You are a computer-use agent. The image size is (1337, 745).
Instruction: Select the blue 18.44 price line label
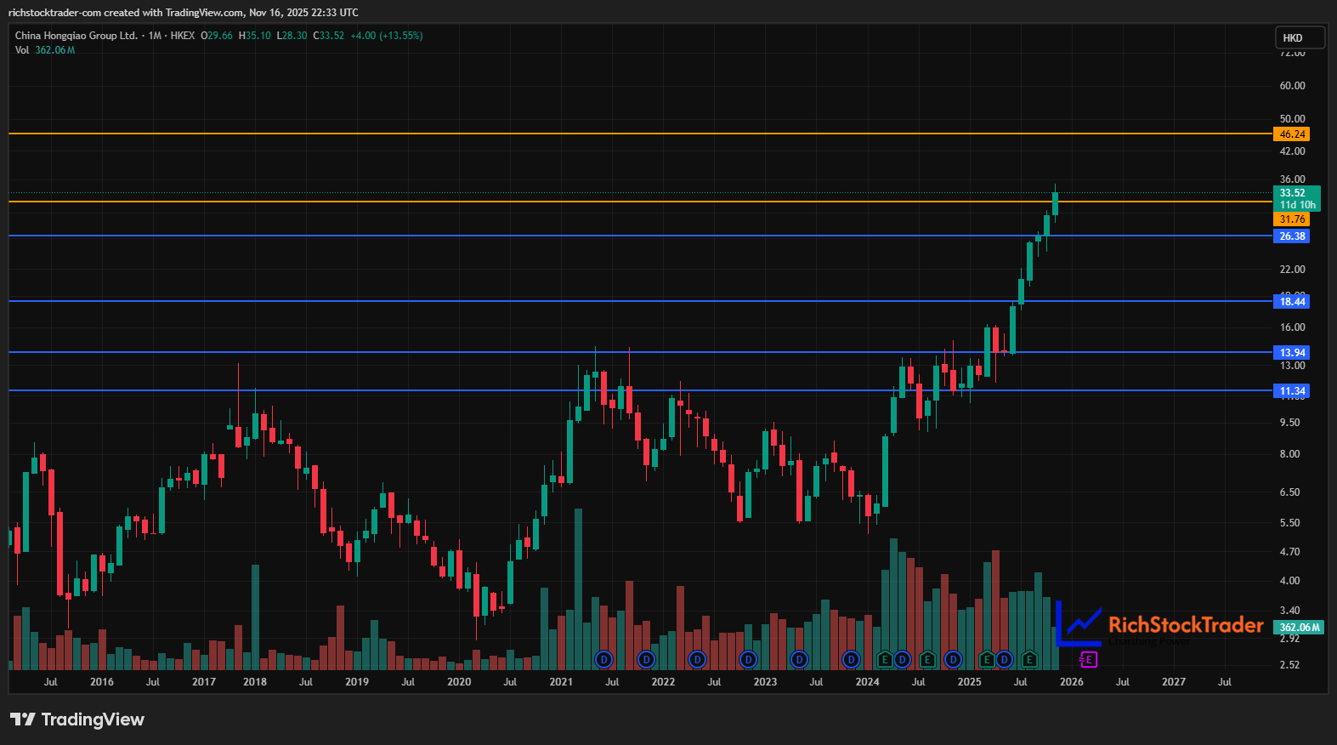1292,302
